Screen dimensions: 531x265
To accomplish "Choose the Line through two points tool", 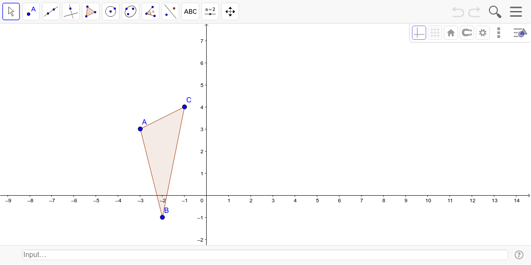I will point(51,11).
